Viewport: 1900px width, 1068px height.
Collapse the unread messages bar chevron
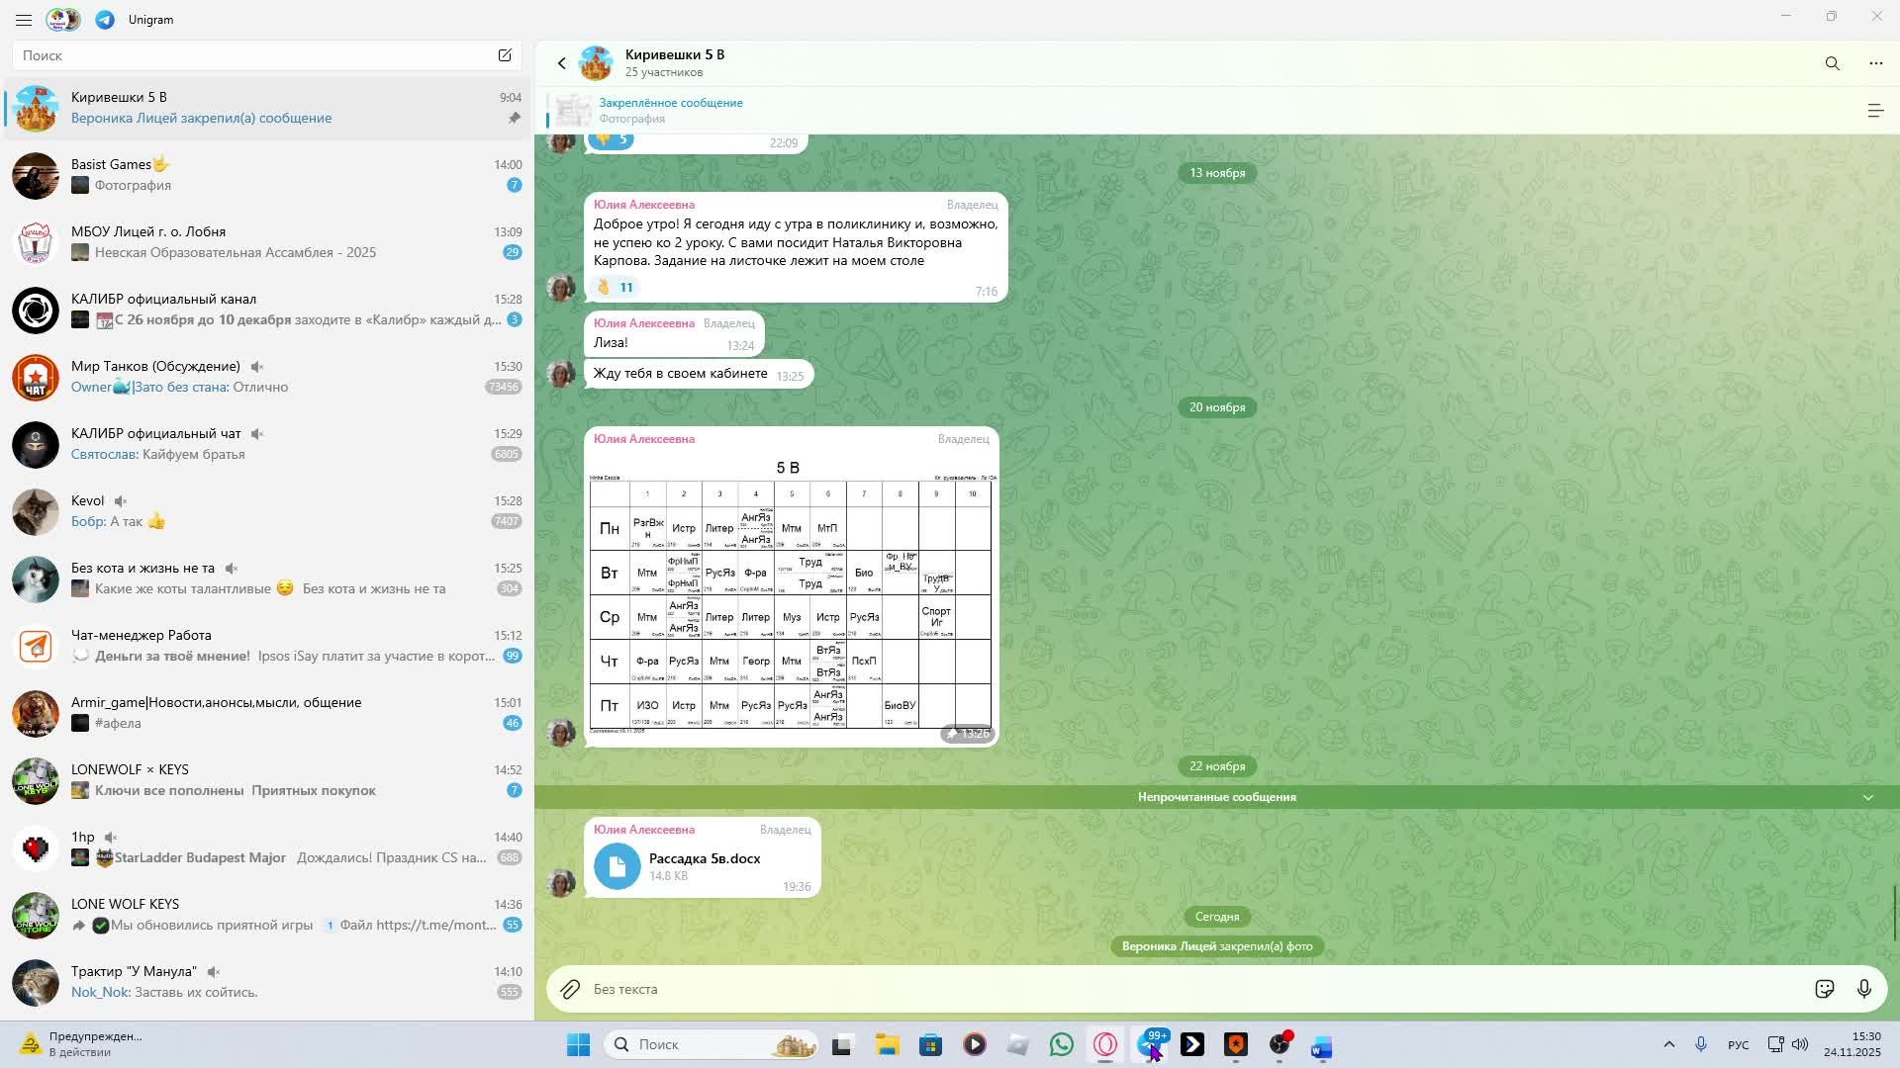coord(1867,797)
